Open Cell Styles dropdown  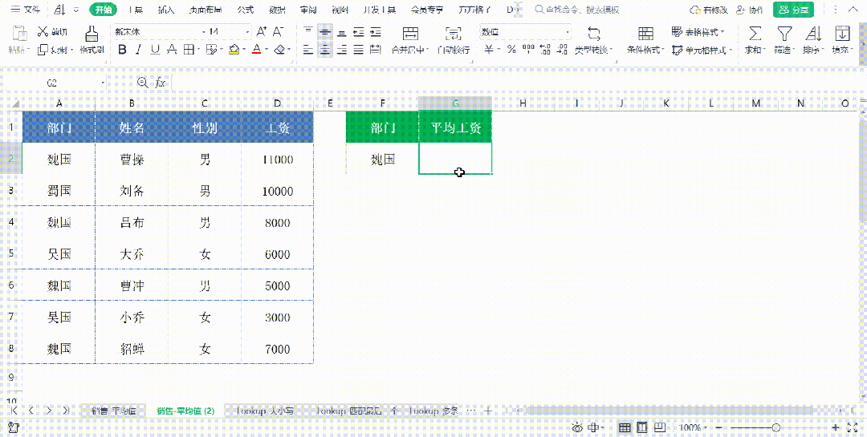pos(701,50)
